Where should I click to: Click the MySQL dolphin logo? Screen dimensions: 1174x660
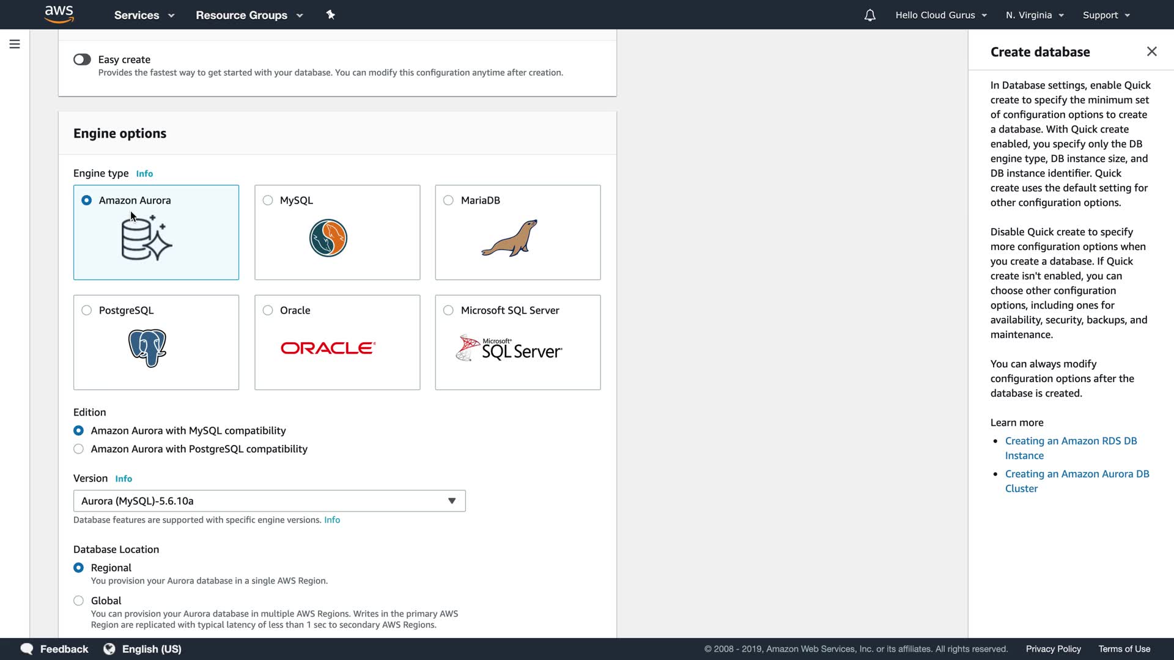point(328,238)
